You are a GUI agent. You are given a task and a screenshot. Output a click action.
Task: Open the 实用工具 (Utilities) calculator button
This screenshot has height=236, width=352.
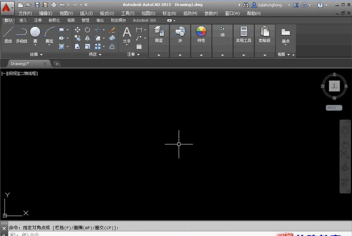243,34
